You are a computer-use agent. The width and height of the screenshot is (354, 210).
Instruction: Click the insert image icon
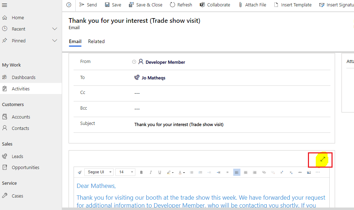(309, 172)
